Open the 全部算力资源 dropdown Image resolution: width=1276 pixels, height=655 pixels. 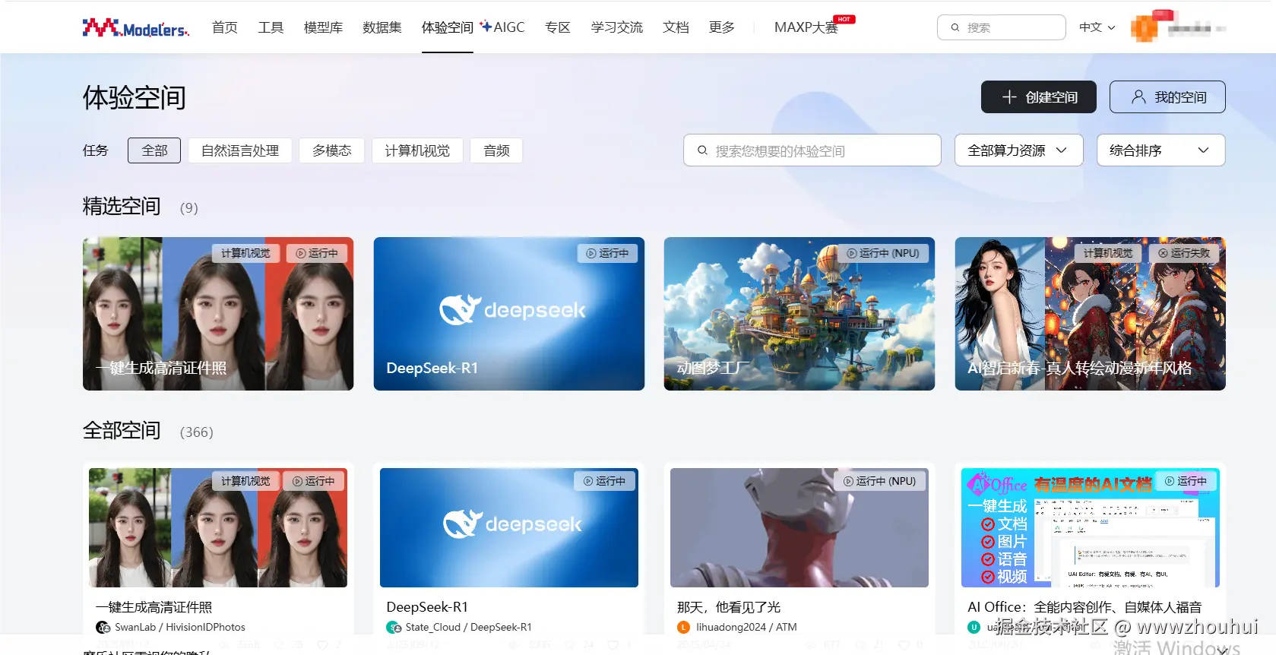(1018, 150)
